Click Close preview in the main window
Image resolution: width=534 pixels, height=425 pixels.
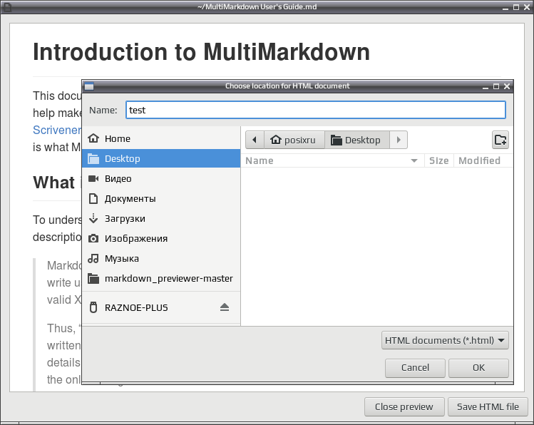pyautogui.click(x=404, y=406)
